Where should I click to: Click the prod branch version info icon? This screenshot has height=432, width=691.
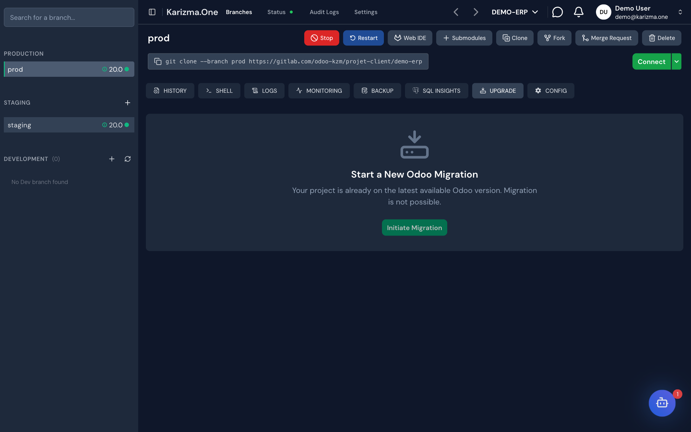[x=105, y=69]
